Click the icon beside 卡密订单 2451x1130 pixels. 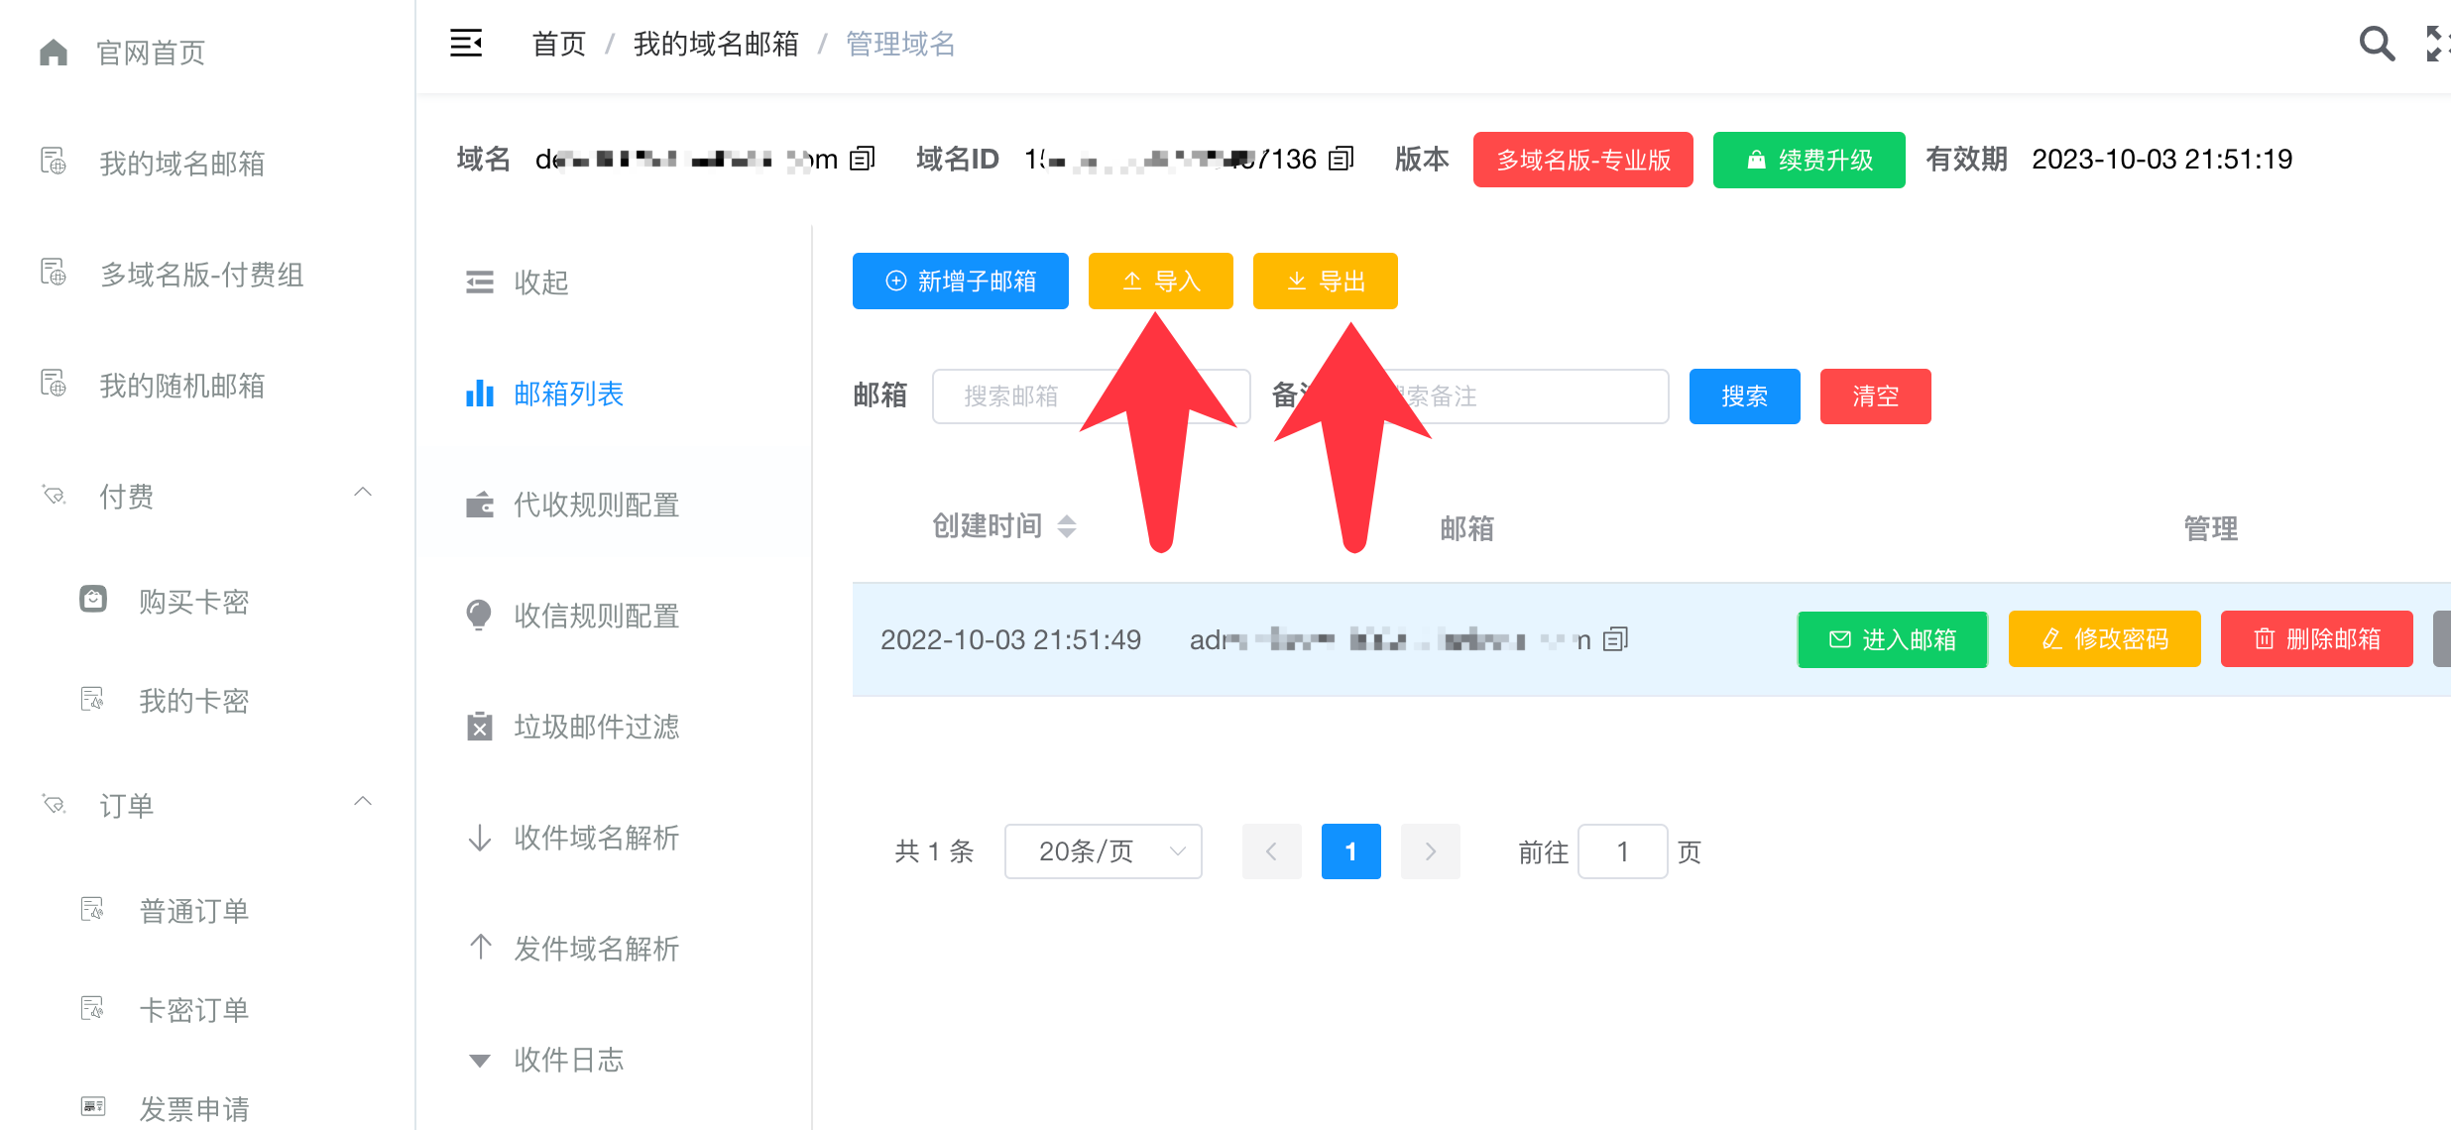[92, 1008]
